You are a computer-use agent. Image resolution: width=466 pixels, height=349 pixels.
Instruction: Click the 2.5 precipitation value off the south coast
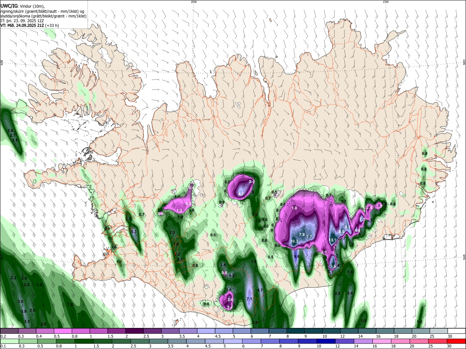pyautogui.click(x=337, y=294)
